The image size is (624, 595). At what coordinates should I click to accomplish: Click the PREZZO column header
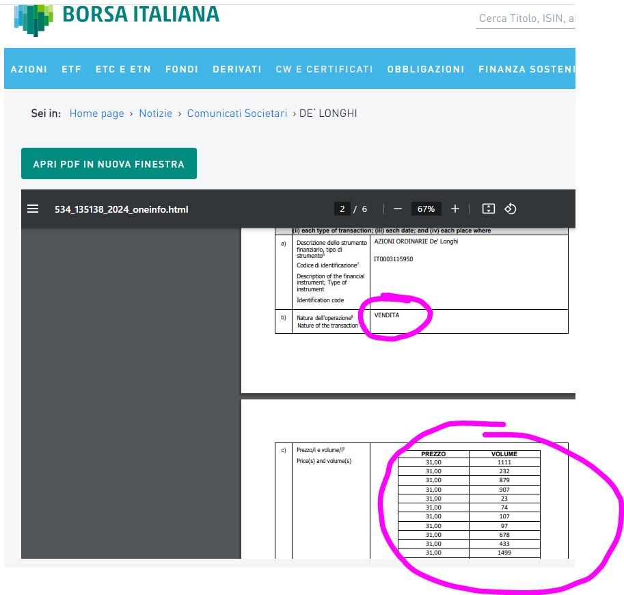(x=433, y=454)
